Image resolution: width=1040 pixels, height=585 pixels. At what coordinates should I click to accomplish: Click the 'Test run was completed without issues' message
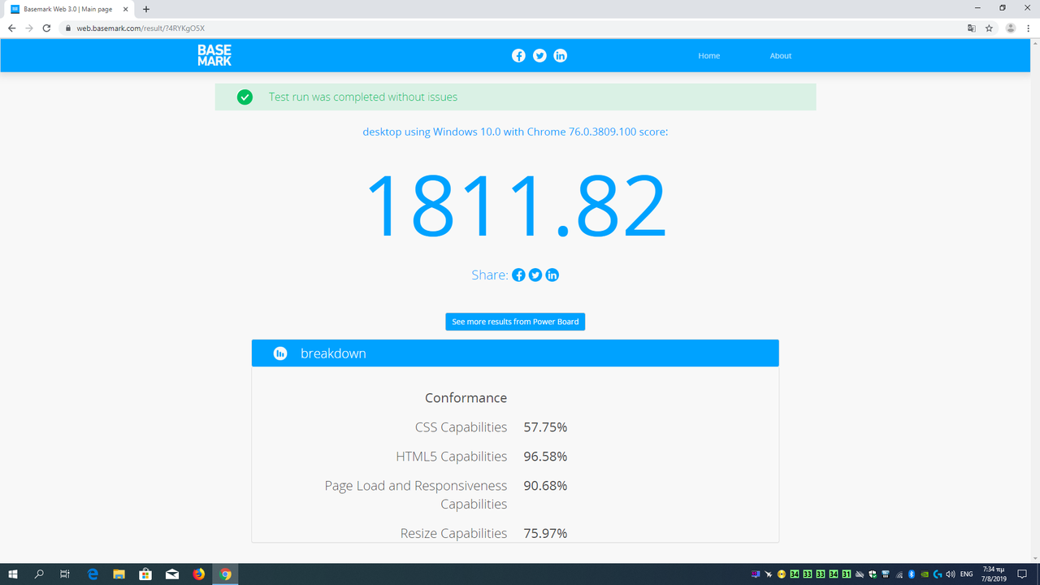363,97
